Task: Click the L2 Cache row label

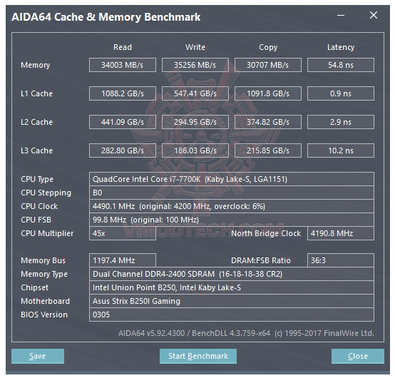Action: coord(36,122)
